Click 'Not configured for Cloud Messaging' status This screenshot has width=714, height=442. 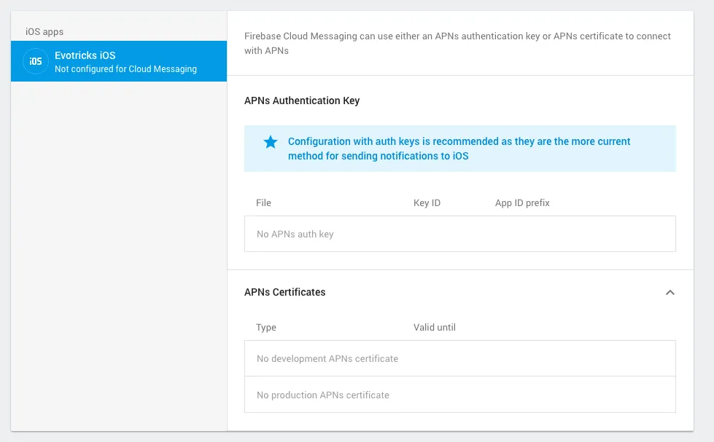coord(125,69)
